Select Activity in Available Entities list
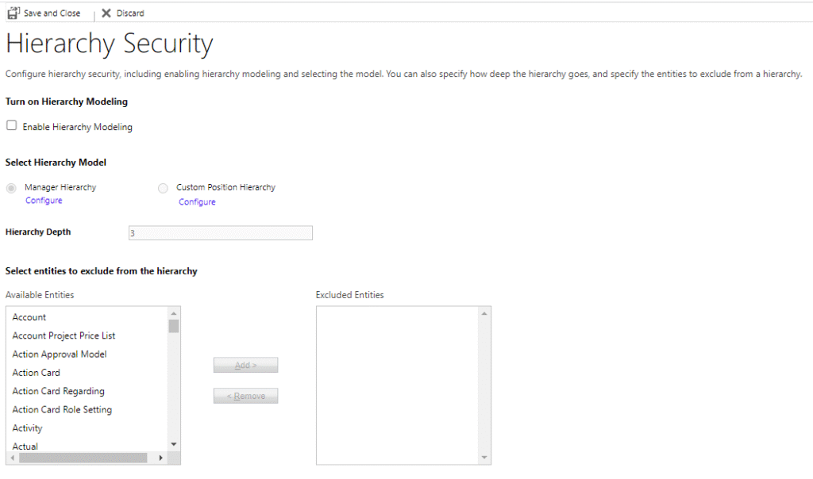 (28, 428)
